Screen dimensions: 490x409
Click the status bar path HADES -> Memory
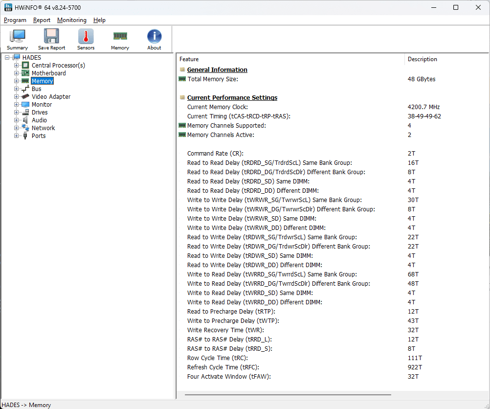click(26, 405)
